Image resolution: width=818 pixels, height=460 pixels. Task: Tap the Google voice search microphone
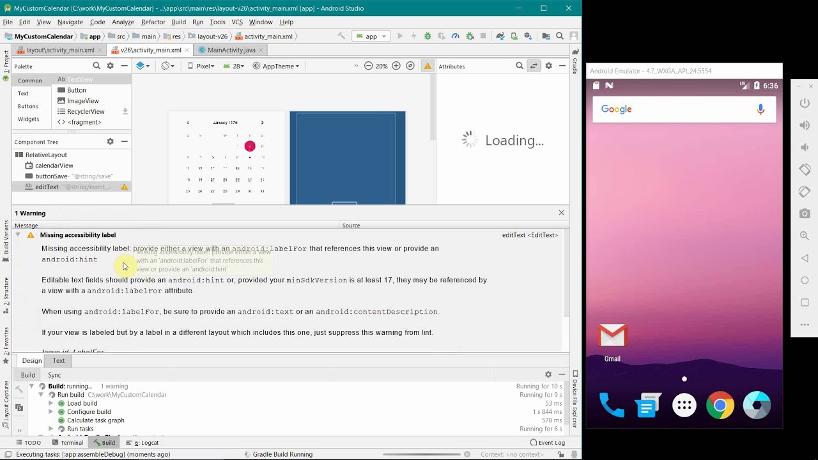coord(760,109)
